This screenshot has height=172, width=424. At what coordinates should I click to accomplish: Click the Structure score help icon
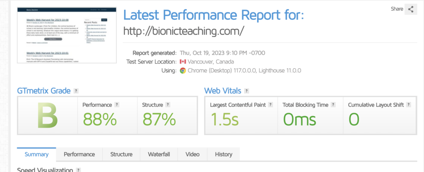point(168,105)
